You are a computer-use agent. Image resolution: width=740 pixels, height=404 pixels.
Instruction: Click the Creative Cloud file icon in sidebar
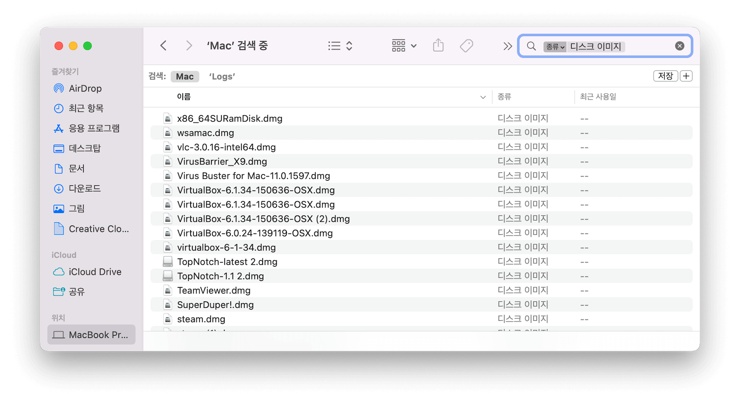pos(59,229)
